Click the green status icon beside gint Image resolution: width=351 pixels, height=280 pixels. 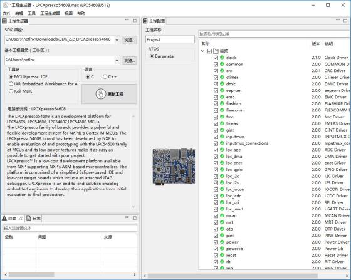click(222, 130)
